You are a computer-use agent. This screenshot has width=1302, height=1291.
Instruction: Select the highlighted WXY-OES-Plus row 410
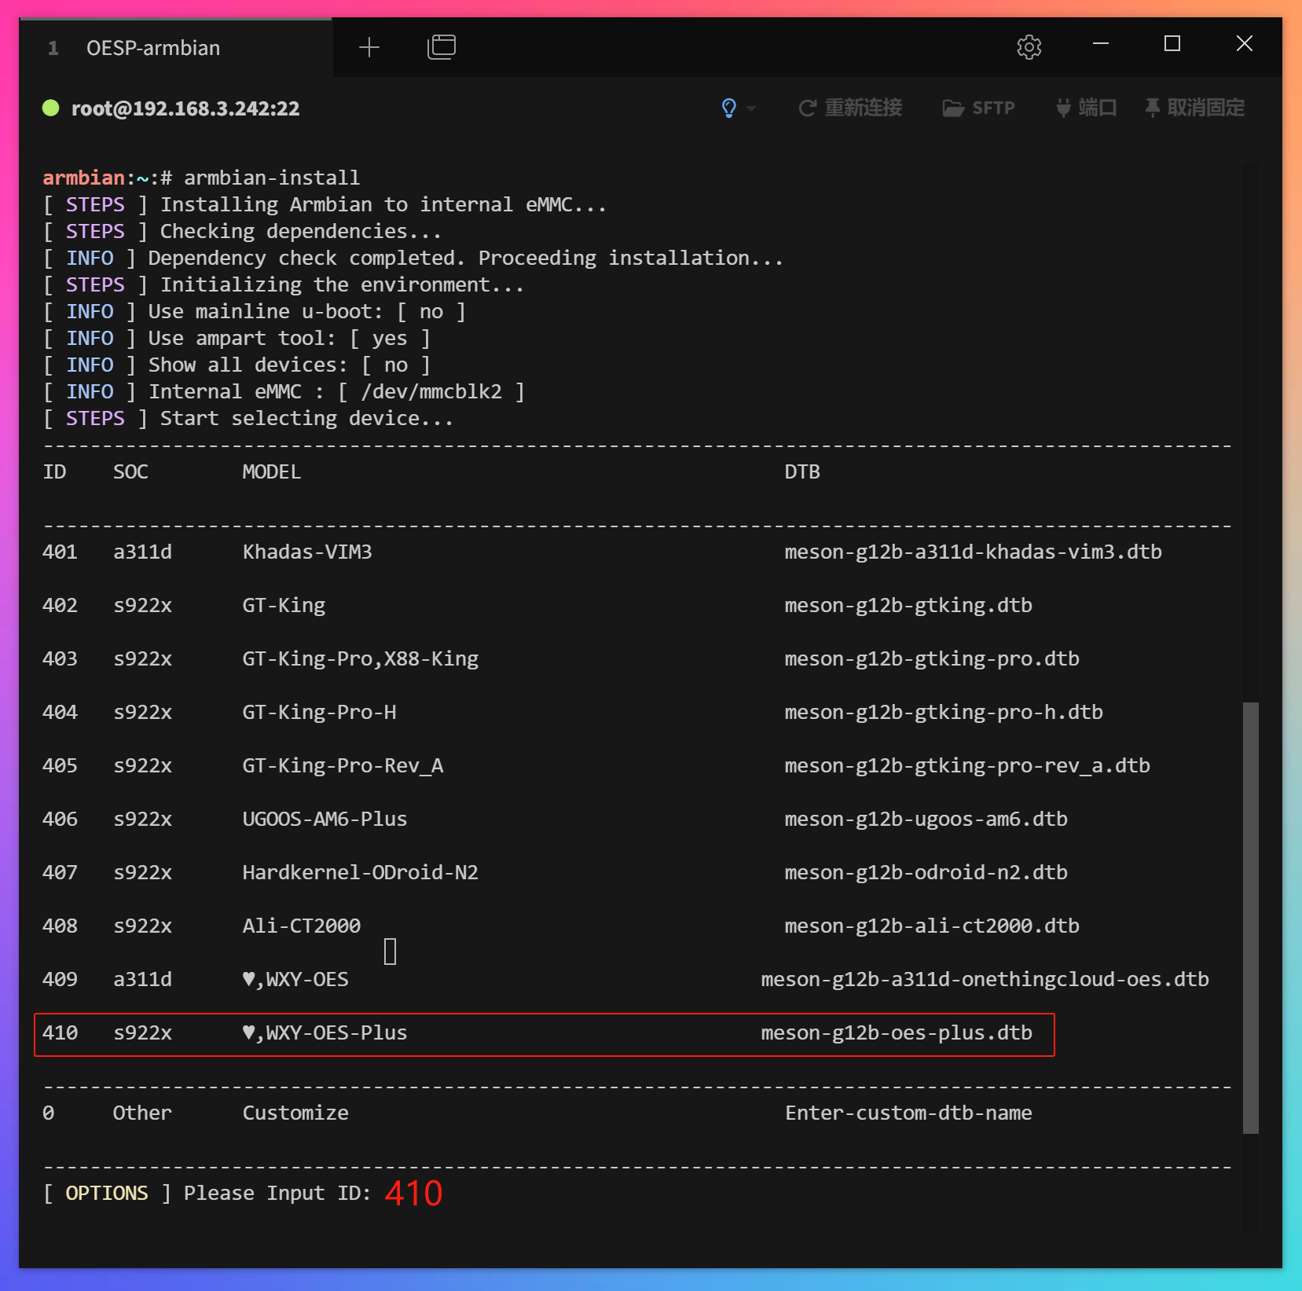[544, 1033]
